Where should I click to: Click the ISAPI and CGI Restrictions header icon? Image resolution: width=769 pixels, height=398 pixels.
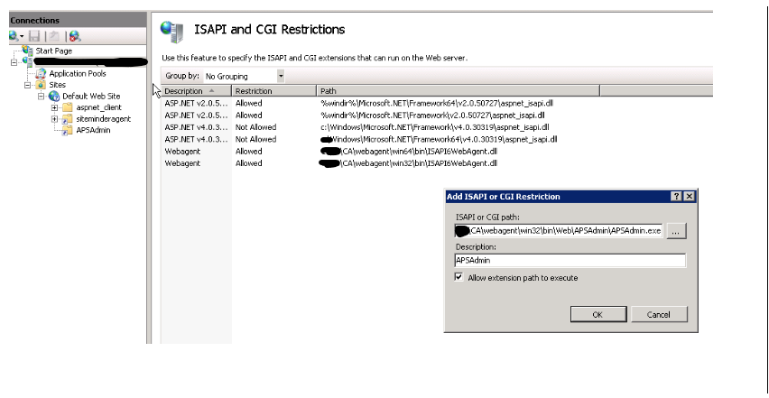pos(172,32)
